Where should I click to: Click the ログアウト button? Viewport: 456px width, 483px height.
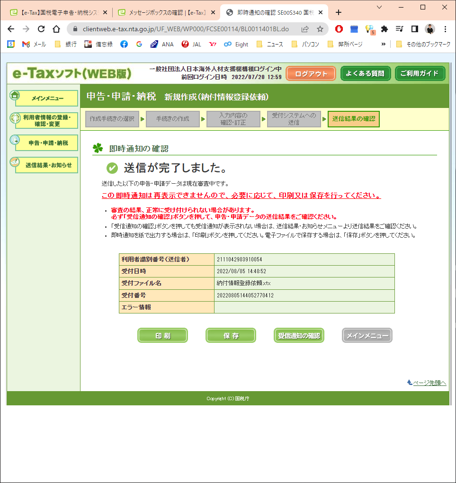(x=311, y=73)
